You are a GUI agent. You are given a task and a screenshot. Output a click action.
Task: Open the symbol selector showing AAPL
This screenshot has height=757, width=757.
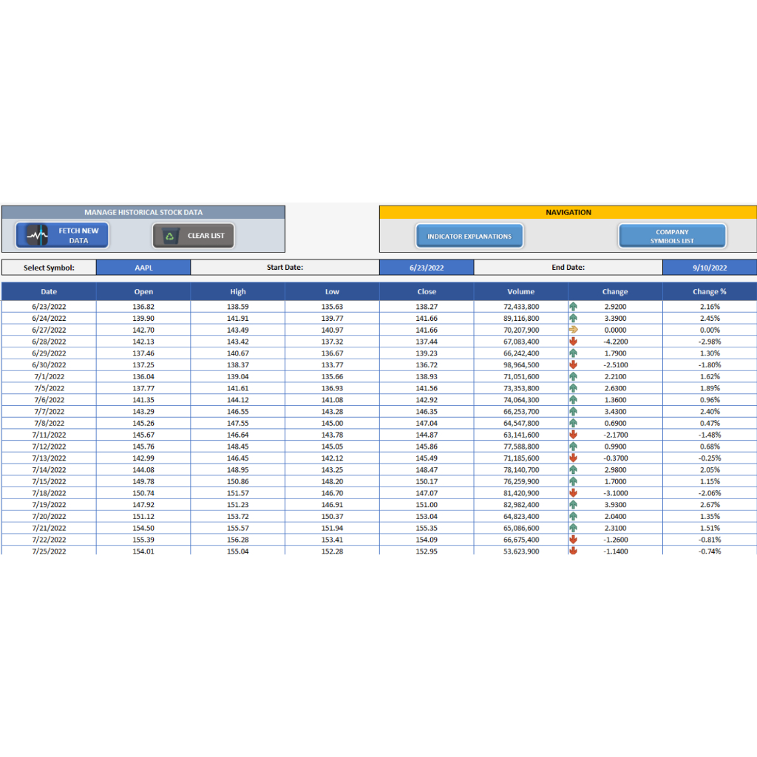tap(143, 267)
